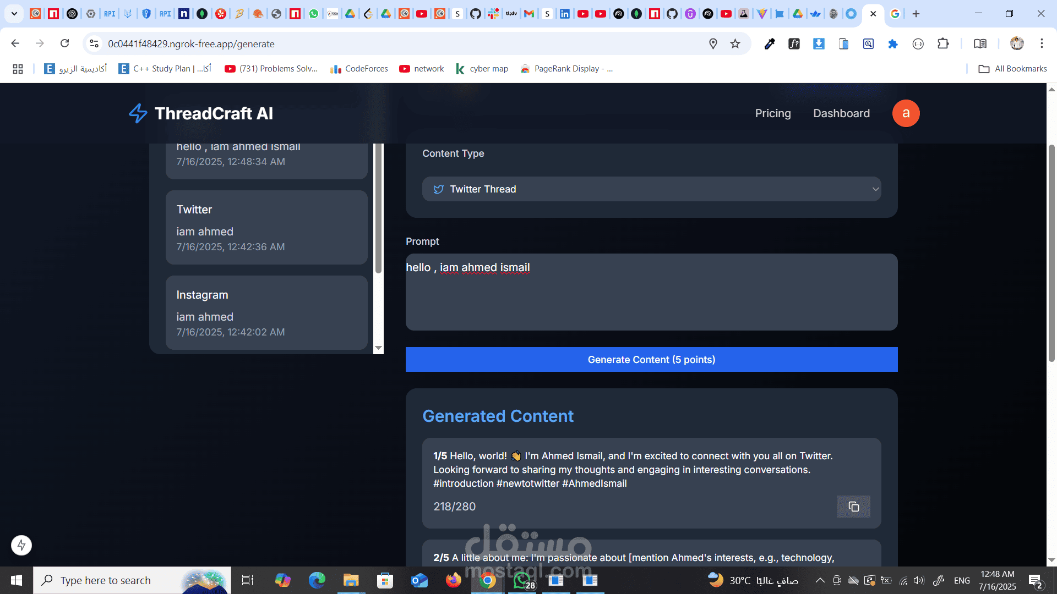1057x594 pixels.
Task: Select the Instagram iam ahmed history item
Action: [x=266, y=312]
